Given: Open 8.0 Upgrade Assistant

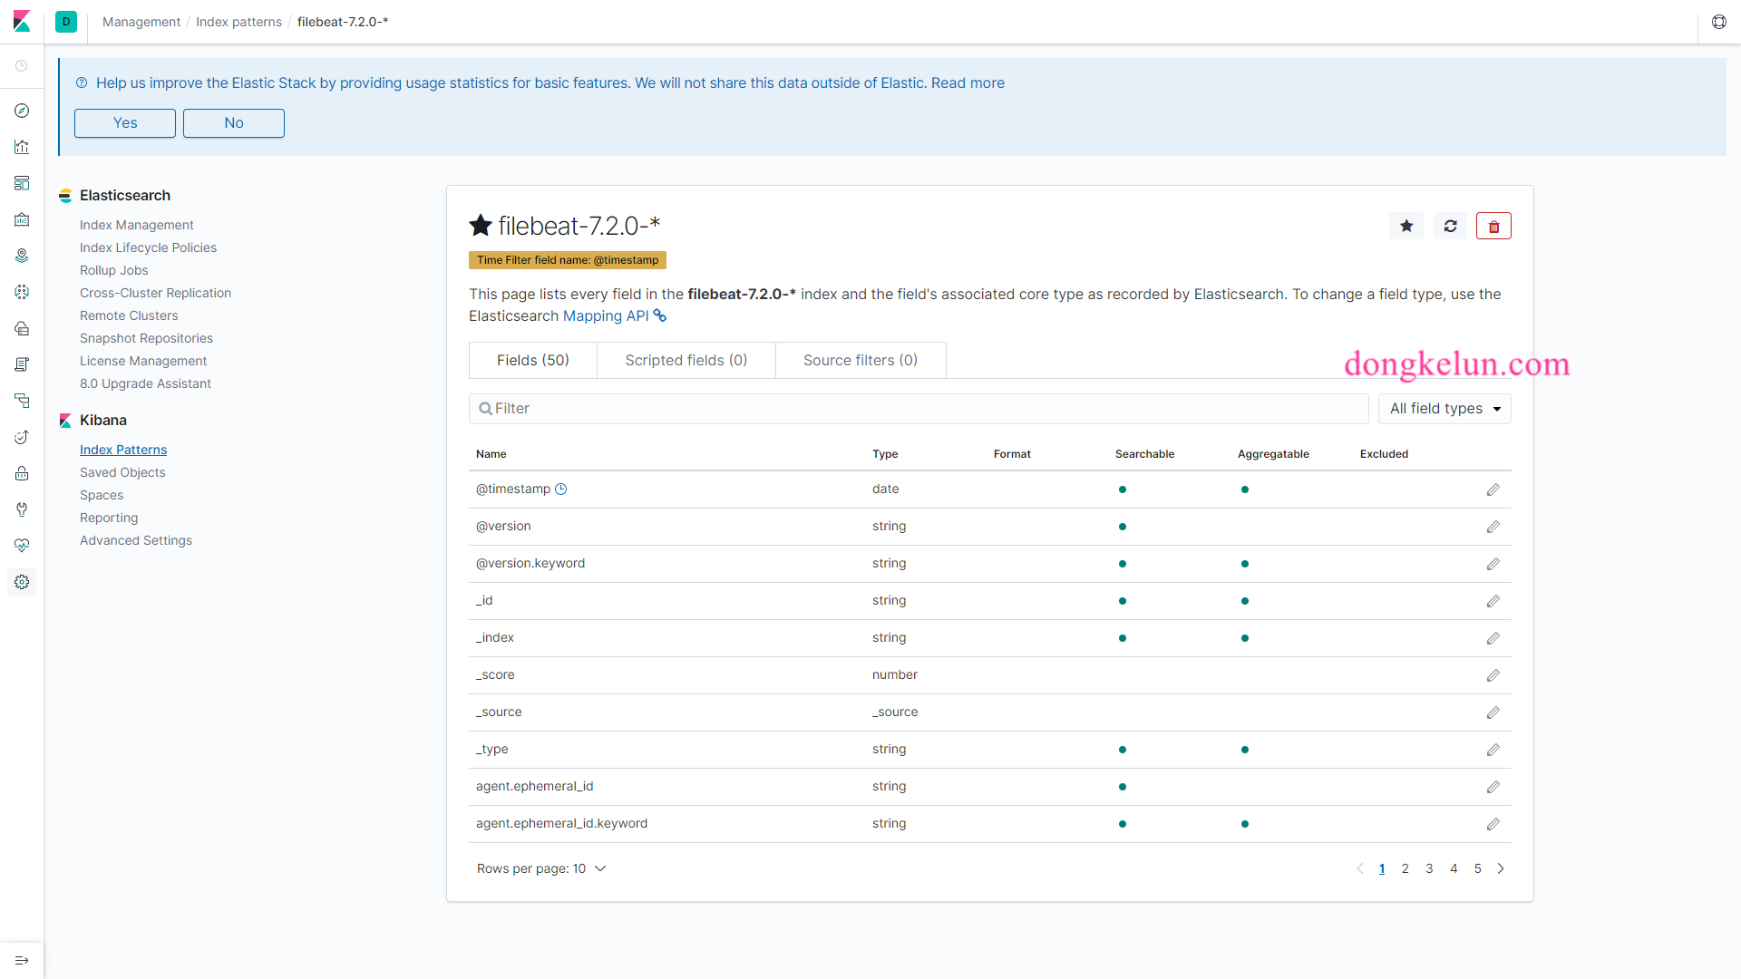Looking at the screenshot, I should [x=145, y=383].
